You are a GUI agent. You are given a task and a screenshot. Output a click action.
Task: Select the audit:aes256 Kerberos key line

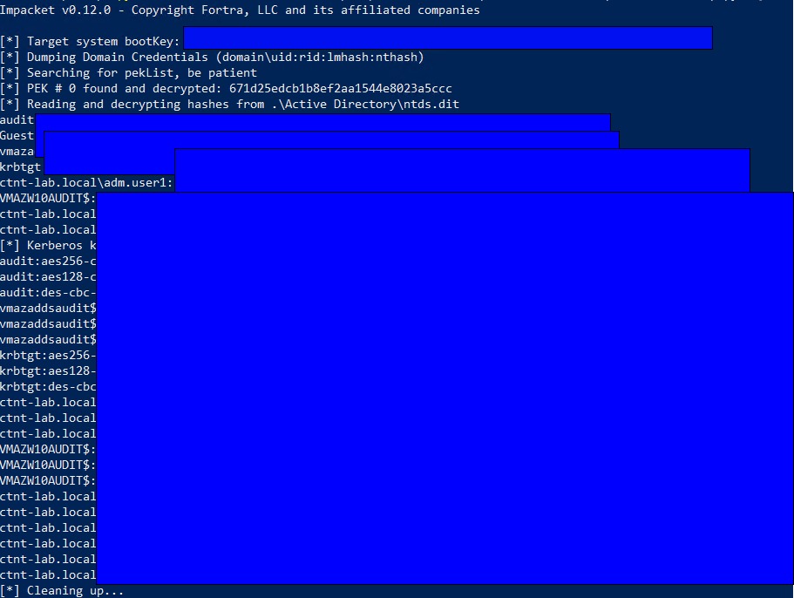[48, 262]
